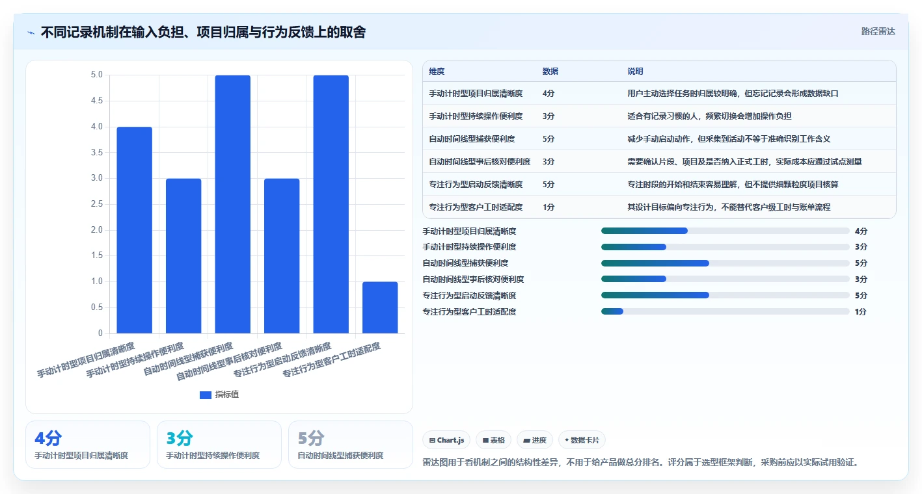
Task: Toggle the 指标值 legend color box
Action: coord(205,395)
